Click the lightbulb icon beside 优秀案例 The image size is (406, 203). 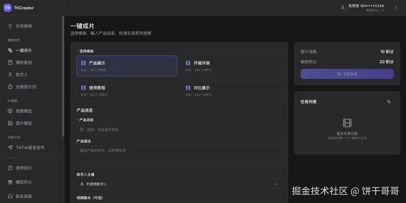(x=10, y=26)
